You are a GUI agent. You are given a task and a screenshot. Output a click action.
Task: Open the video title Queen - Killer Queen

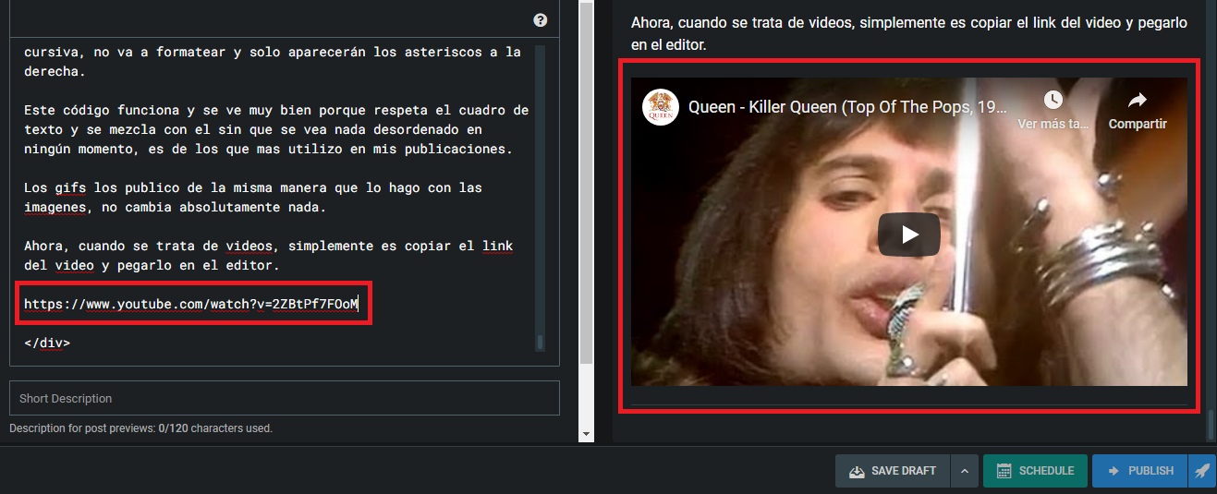(846, 107)
